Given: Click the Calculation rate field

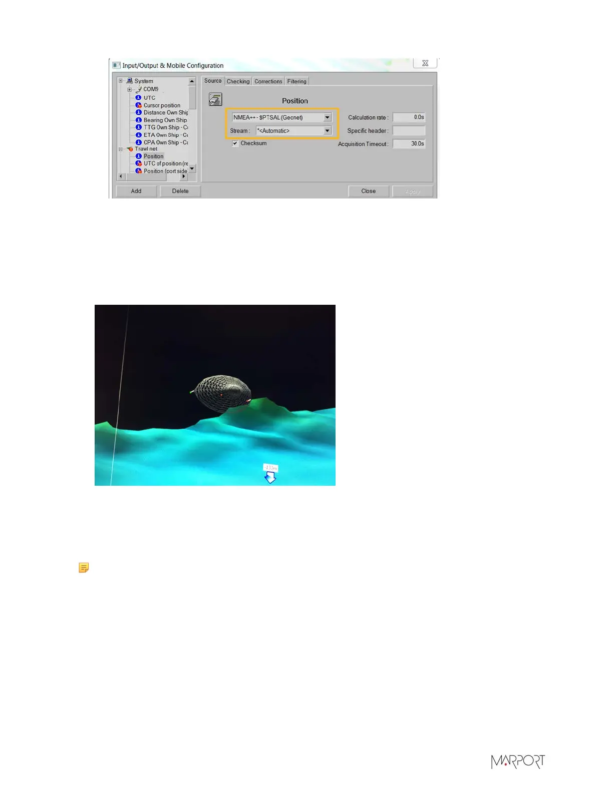Looking at the screenshot, I should click(409, 117).
